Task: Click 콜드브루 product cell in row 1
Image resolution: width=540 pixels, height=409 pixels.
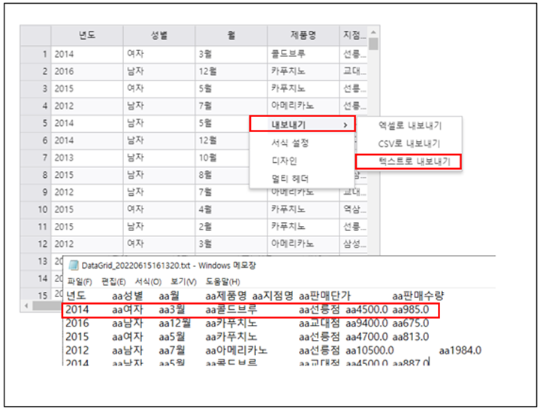Action: click(303, 54)
